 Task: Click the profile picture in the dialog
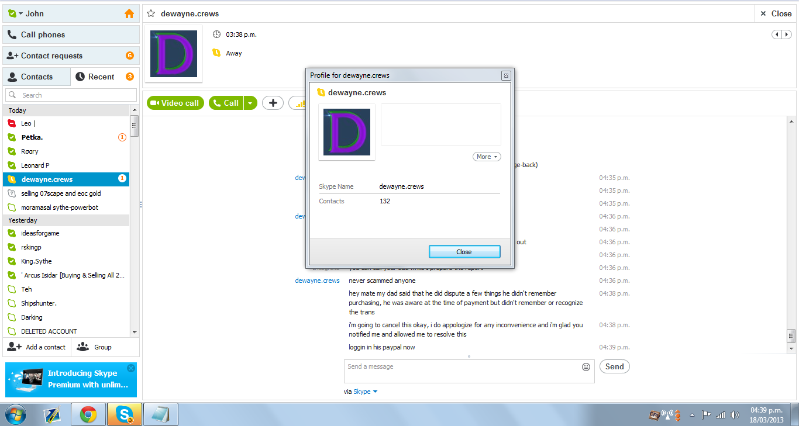tap(347, 132)
